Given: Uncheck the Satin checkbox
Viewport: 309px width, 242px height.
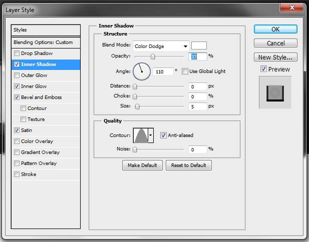Looking at the screenshot, I should click(17, 130).
